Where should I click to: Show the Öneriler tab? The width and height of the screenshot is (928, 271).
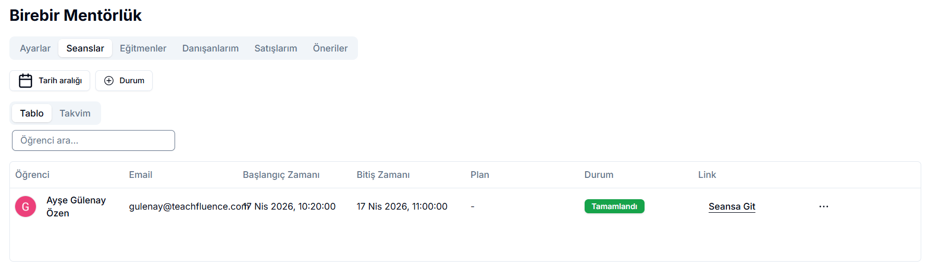pos(330,48)
